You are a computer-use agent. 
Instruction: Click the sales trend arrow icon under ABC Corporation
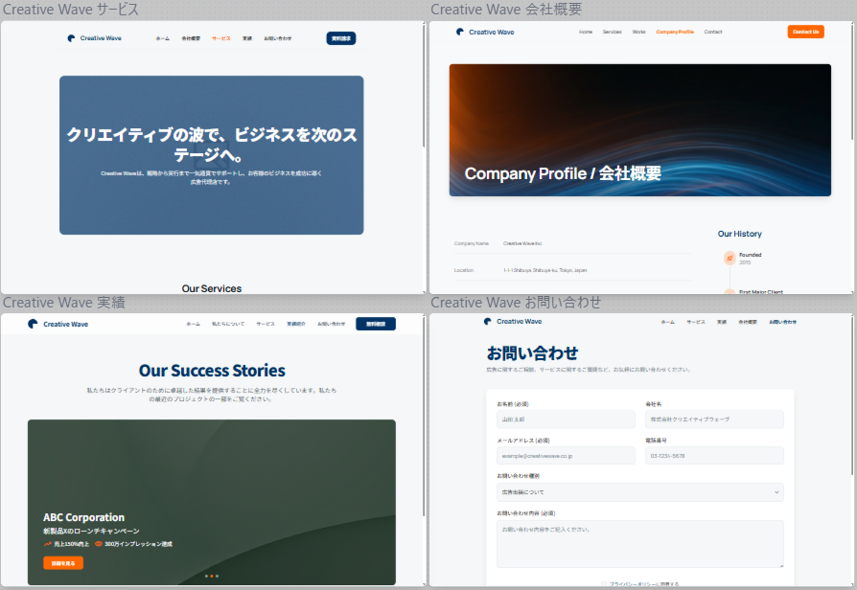coord(47,544)
